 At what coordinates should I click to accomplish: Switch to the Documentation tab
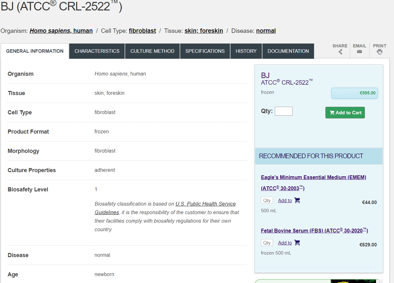pyautogui.click(x=288, y=51)
